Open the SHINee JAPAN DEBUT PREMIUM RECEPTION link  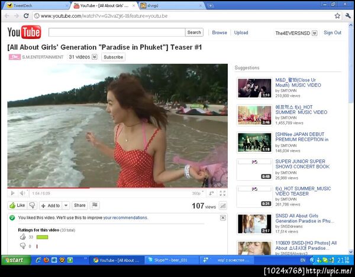302,136
